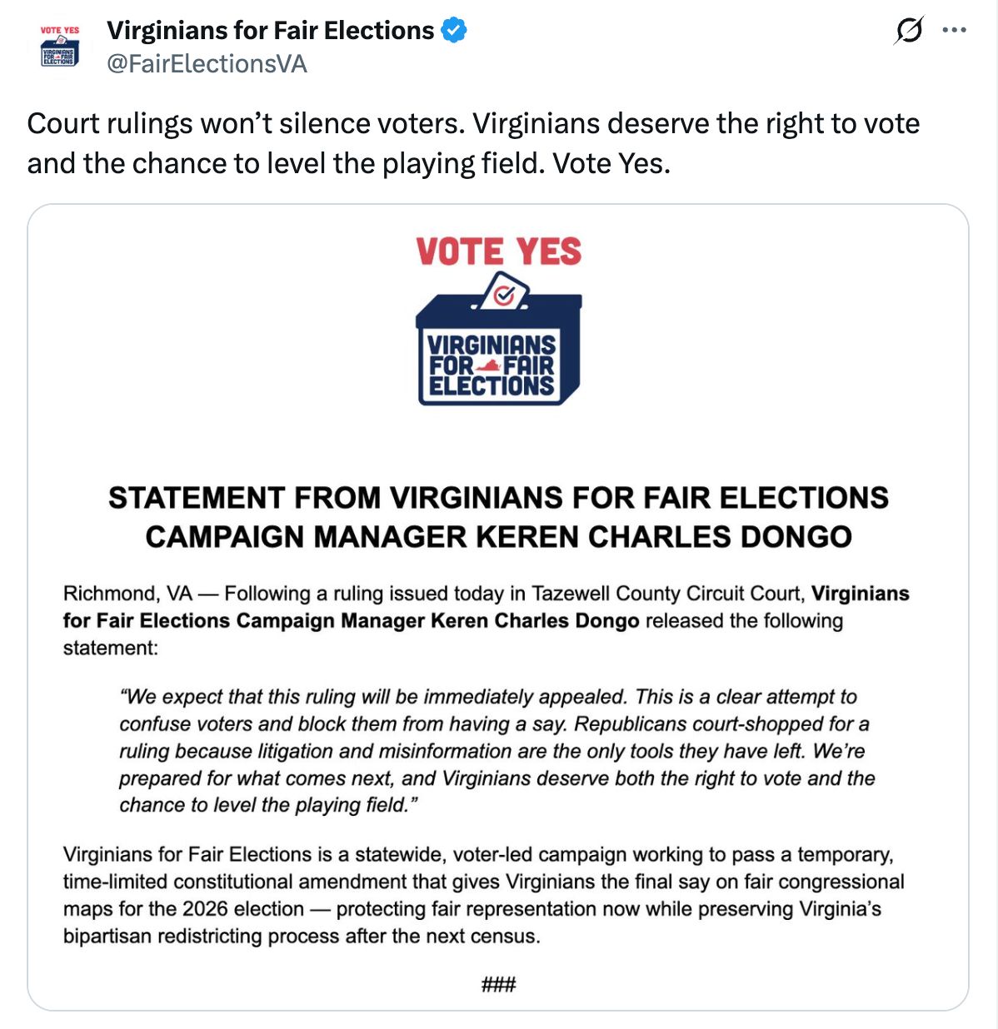Image resolution: width=998 pixels, height=1029 pixels.
Task: Click the "Richmond, VA" dateline text
Action: (127, 594)
